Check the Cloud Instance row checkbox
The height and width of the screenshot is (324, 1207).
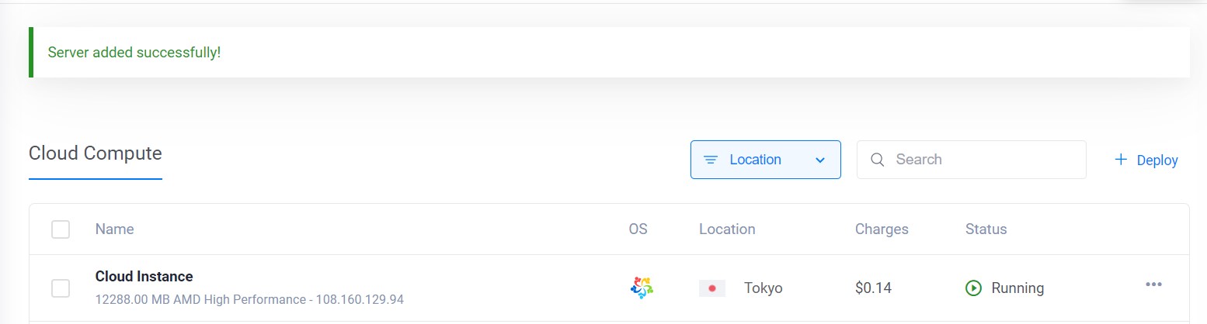[x=61, y=288]
